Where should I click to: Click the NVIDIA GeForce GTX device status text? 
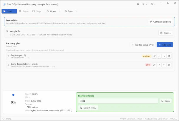point(148,119)
